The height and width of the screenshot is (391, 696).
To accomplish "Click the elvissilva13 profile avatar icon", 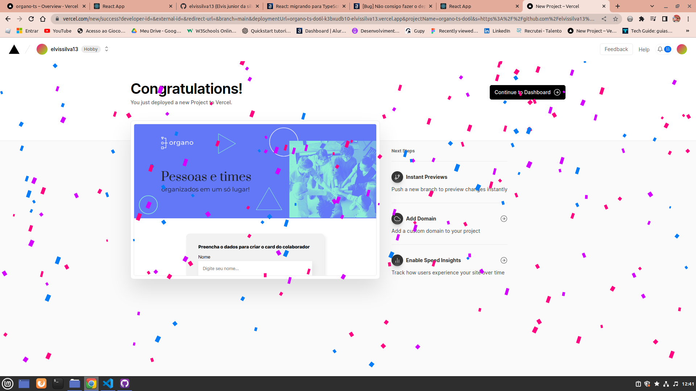I will click(x=42, y=49).
